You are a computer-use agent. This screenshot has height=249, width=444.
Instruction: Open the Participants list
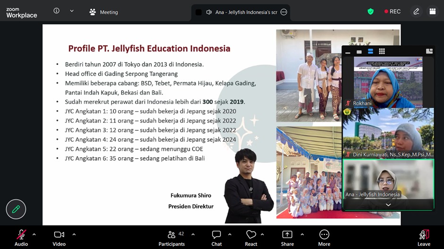point(171,237)
